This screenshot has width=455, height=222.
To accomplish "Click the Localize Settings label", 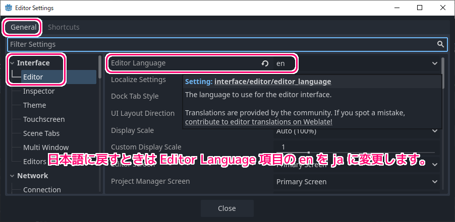I will coord(138,80).
